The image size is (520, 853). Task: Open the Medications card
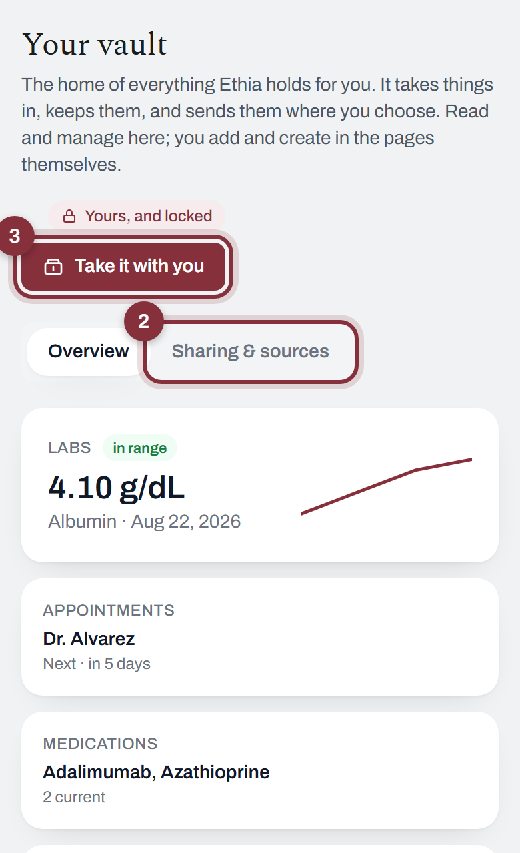[260, 770]
